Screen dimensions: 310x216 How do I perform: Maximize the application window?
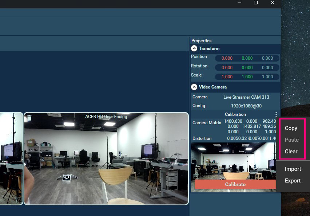[255, 3]
